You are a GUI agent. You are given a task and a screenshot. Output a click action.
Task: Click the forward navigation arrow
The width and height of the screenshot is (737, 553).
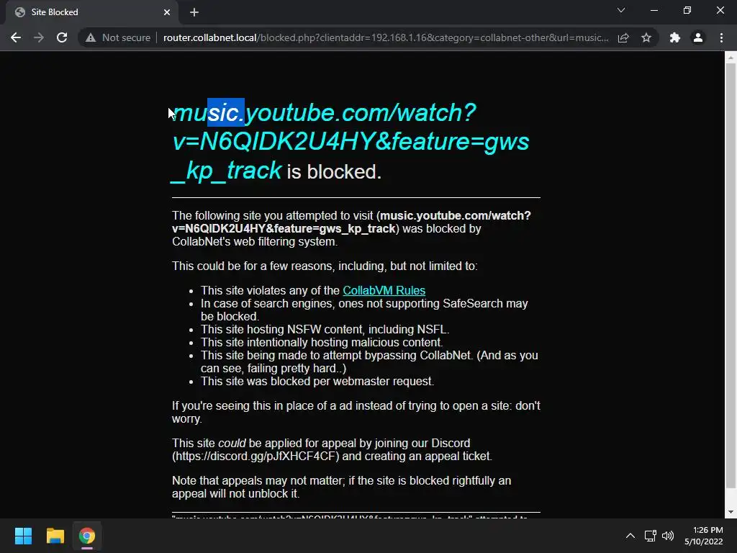coord(39,37)
